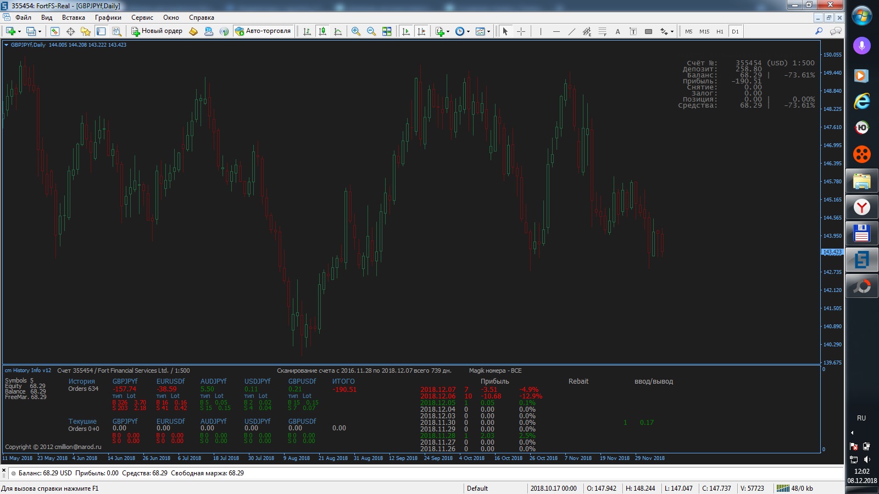Expand the Periods clock dropdown arrow
The width and height of the screenshot is (879, 494).
[468, 31]
